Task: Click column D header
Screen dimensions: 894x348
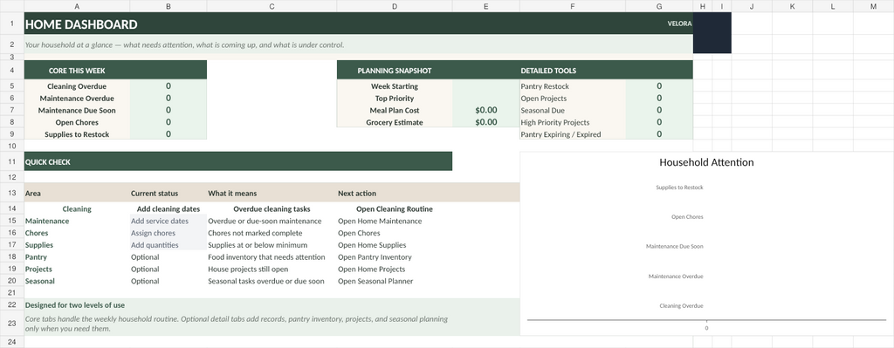Action: (x=395, y=6)
